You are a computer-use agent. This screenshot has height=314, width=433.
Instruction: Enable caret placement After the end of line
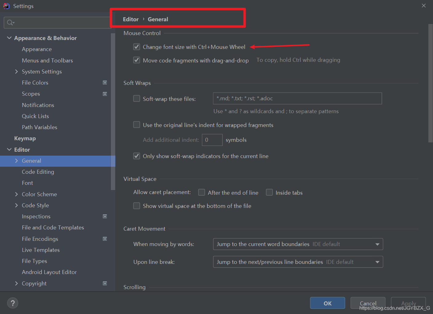coord(201,192)
